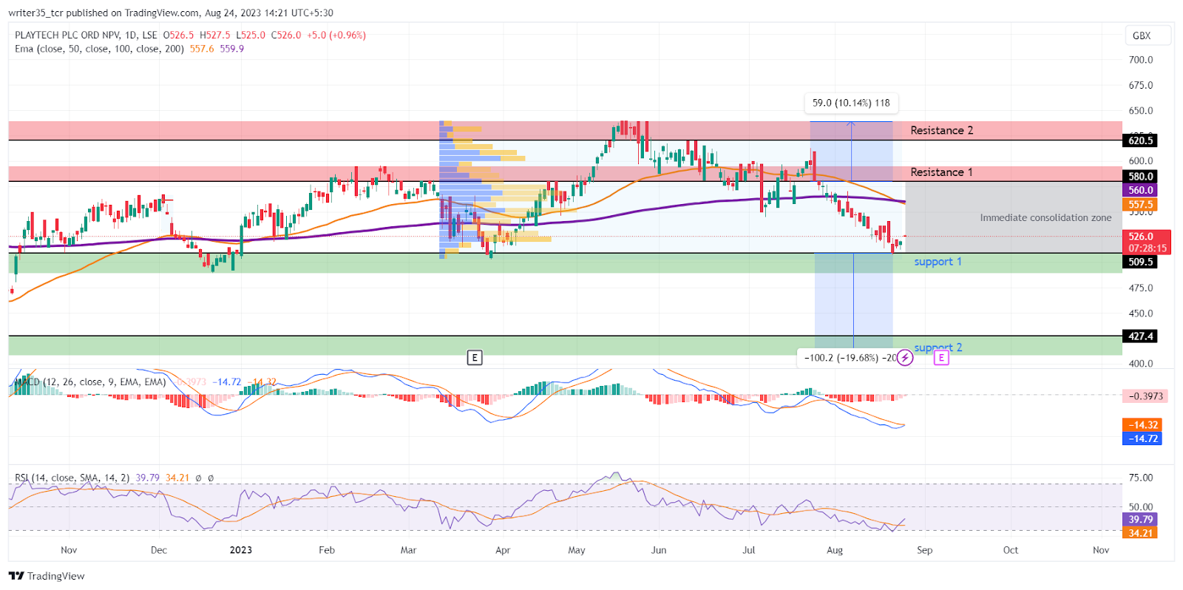Viewport: 1183px width, 590px height.
Task: Click the 427.4 price line label
Action: tap(1140, 336)
